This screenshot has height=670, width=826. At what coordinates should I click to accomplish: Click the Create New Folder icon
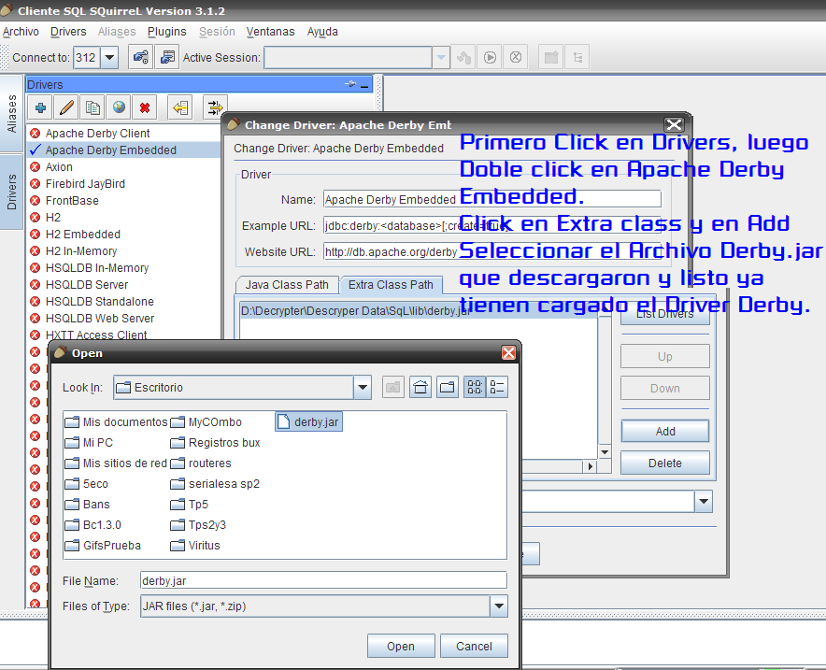(448, 388)
